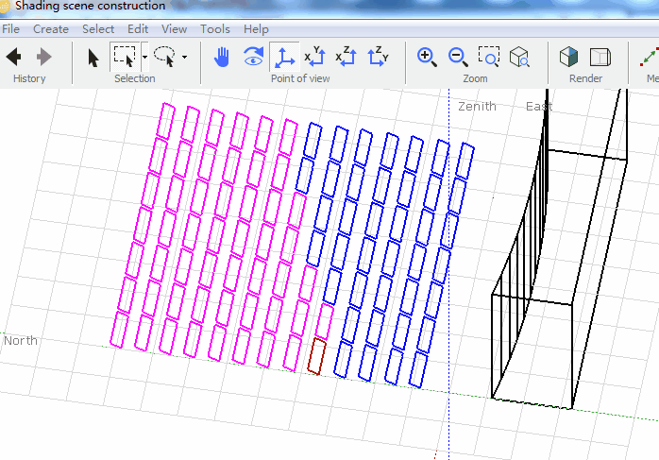Open the Edit menu
Screen dimensions: 659x460
pos(138,29)
